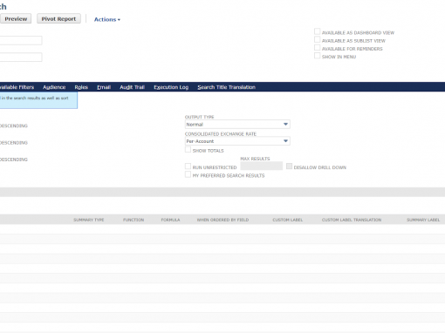
Task: Check the Run Unrestricted option
Action: (188, 166)
